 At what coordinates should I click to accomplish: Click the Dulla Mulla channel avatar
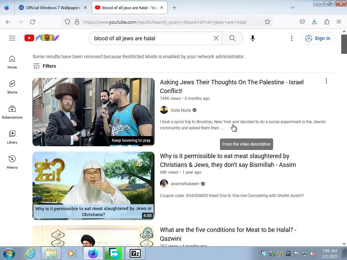(x=164, y=110)
